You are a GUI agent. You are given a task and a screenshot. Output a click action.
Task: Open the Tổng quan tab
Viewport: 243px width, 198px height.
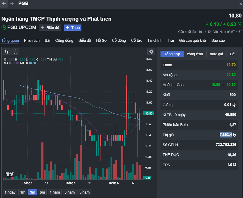click(x=10, y=40)
